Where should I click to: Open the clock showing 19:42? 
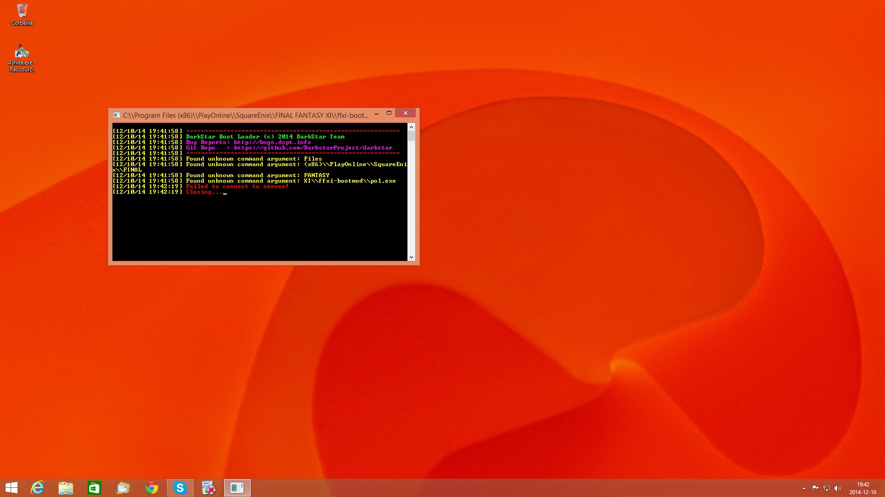[x=863, y=488]
